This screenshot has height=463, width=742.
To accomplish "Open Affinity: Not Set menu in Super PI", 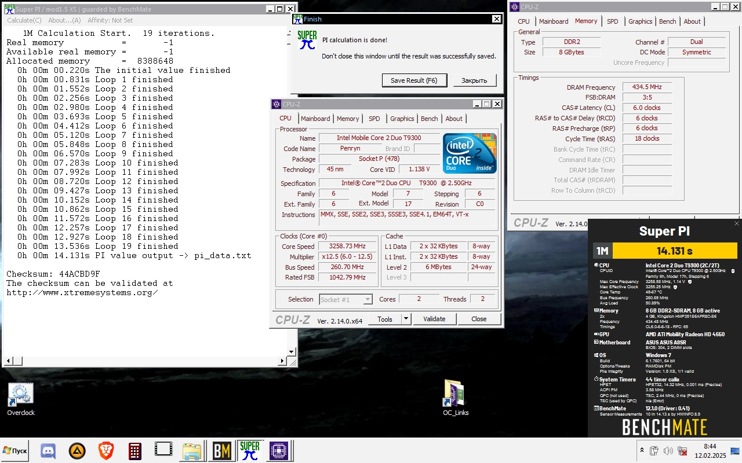I will (110, 20).
